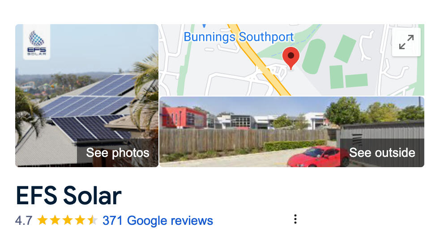This screenshot has height=236, width=444.
Task: Open the three-dot more options menu
Action: (x=295, y=219)
